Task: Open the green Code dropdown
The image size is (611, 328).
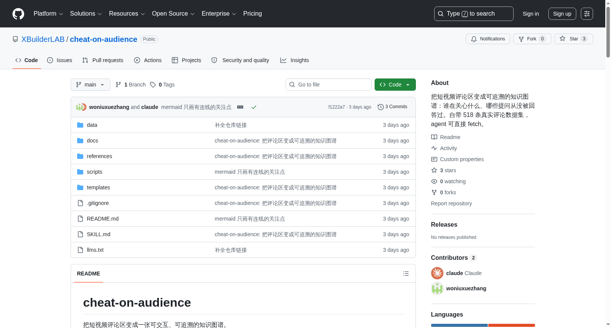Action: click(x=395, y=85)
